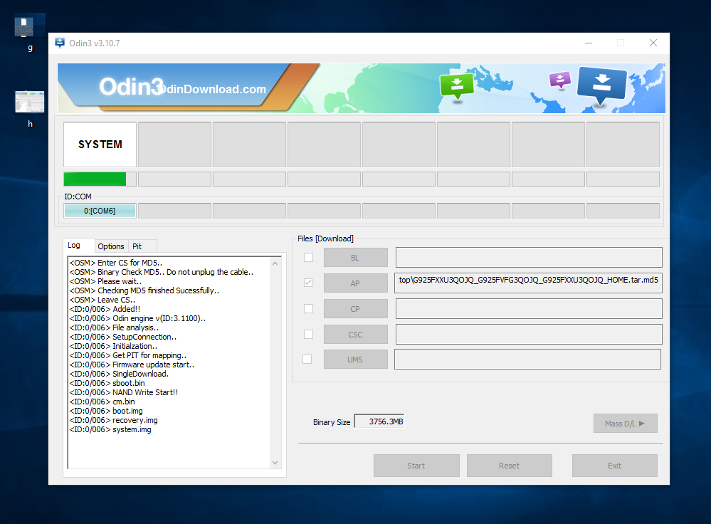This screenshot has height=524, width=711.
Task: Click the BL file path field
Action: click(x=529, y=257)
